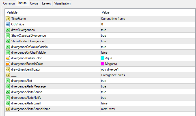Switch to the Colors tab

34,3
